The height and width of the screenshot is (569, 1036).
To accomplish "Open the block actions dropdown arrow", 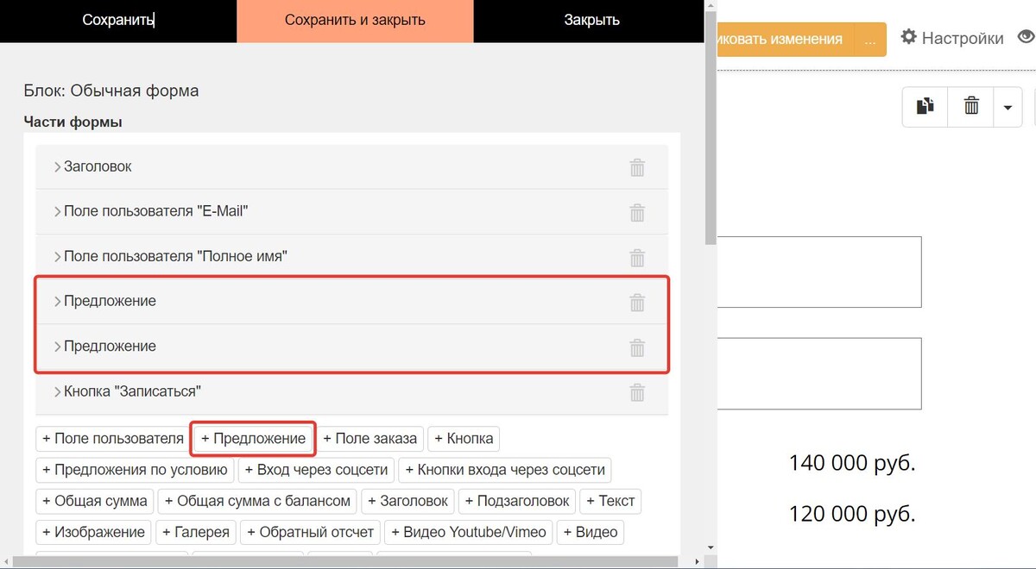I will tap(1008, 107).
